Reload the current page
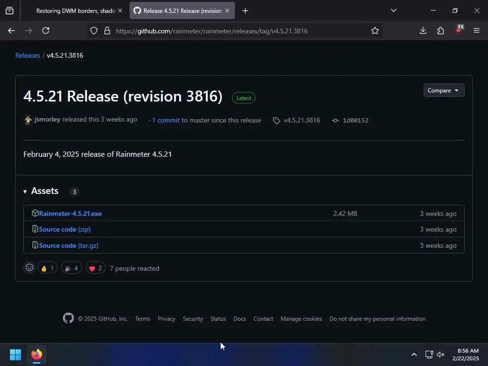The image size is (488, 366). pyautogui.click(x=46, y=30)
